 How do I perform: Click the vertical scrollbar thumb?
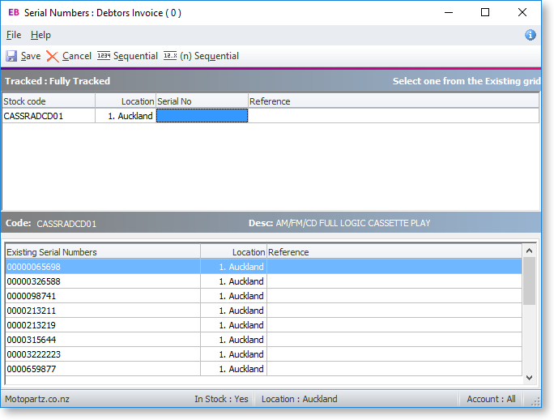pos(530,281)
